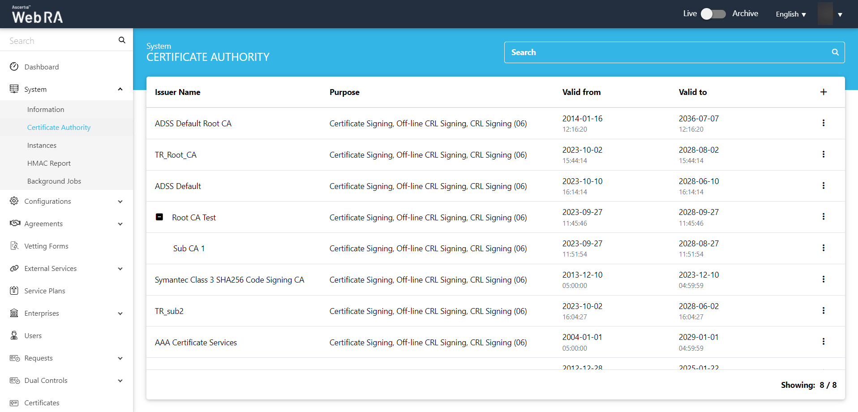Viewport: 858px width, 412px height.
Task: Open the three-dot menu for TR_Root_CA
Action: 823,154
